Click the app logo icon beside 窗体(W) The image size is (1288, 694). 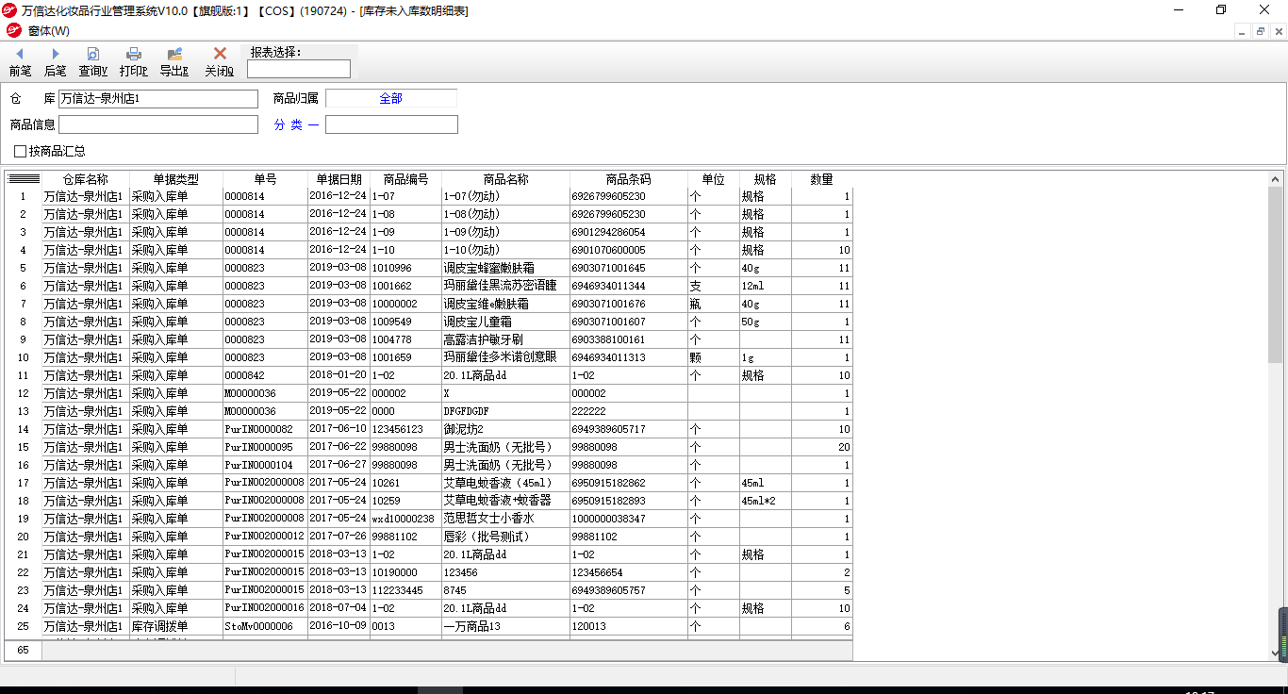[x=13, y=31]
